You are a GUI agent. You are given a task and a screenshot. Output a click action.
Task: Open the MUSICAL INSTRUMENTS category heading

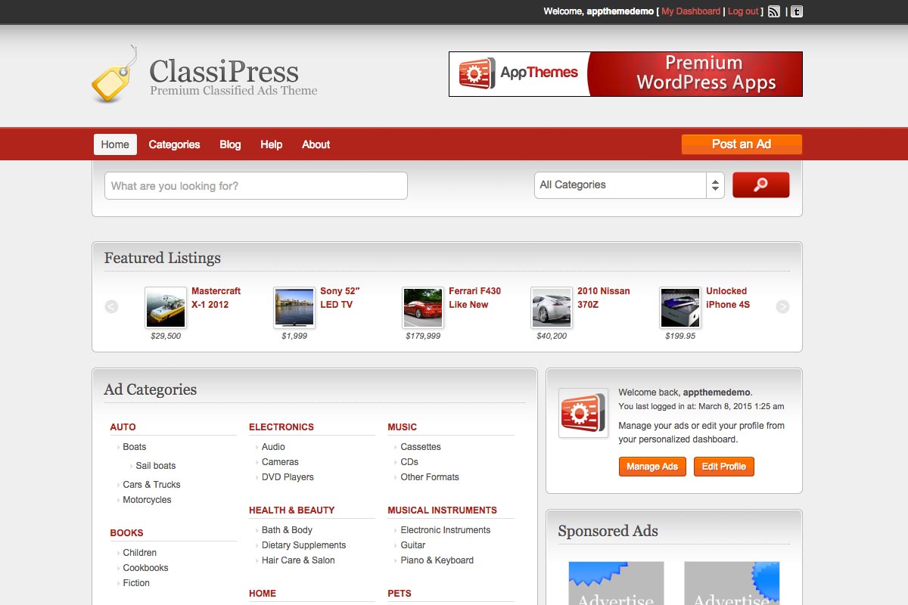point(443,510)
